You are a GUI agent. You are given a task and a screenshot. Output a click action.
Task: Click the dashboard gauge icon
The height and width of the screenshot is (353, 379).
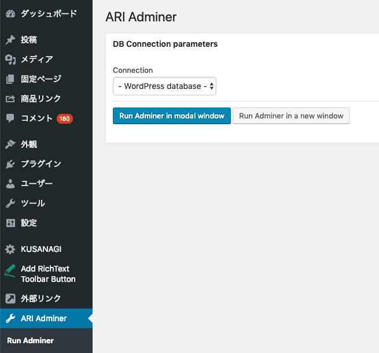(10, 14)
